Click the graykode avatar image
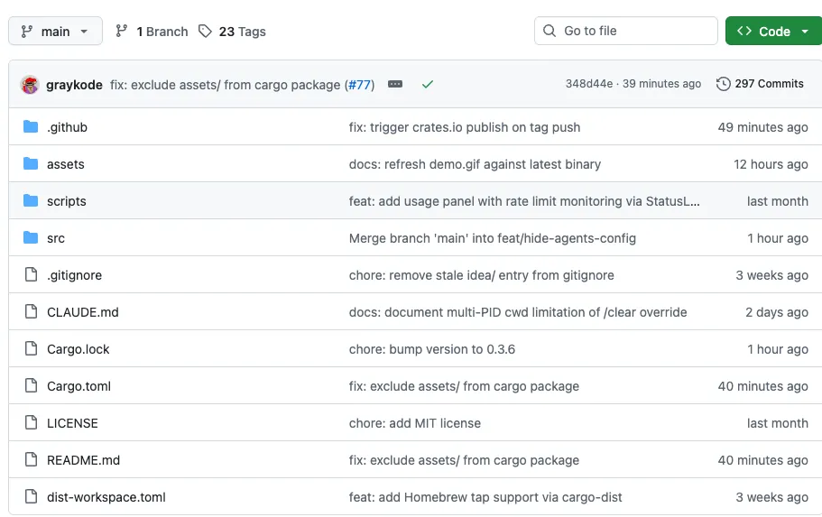Image resolution: width=822 pixels, height=517 pixels. coord(30,84)
